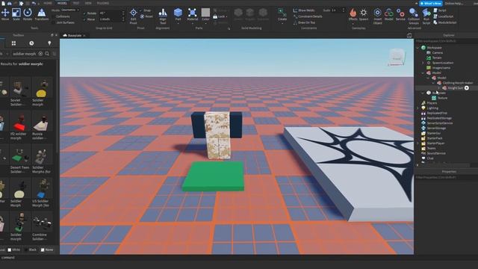478x269 pixels.
Task: Open the Online Help link
Action: (x=455, y=3)
